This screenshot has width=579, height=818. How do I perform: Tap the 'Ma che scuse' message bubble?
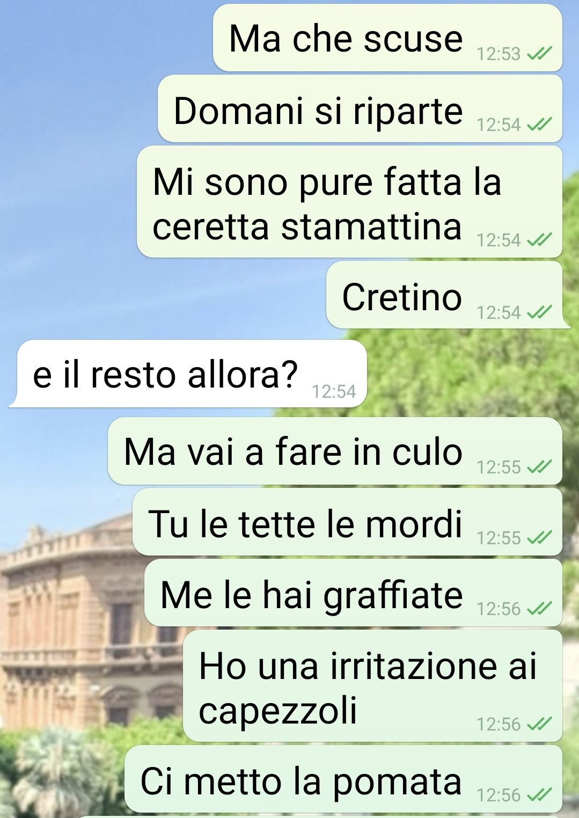(387, 38)
